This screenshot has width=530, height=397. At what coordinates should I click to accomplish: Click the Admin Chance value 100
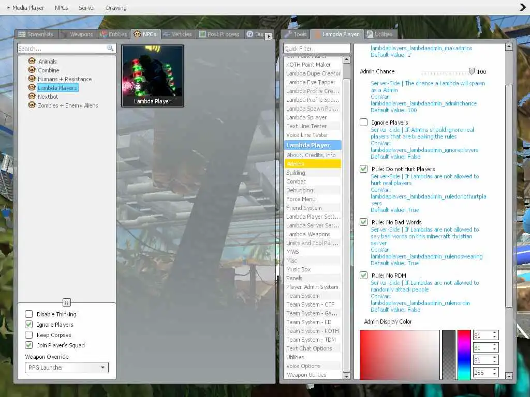coord(481,71)
